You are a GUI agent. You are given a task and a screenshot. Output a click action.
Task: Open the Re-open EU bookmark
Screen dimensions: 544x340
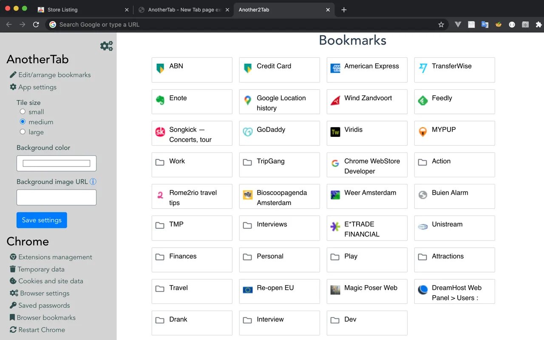(280, 292)
